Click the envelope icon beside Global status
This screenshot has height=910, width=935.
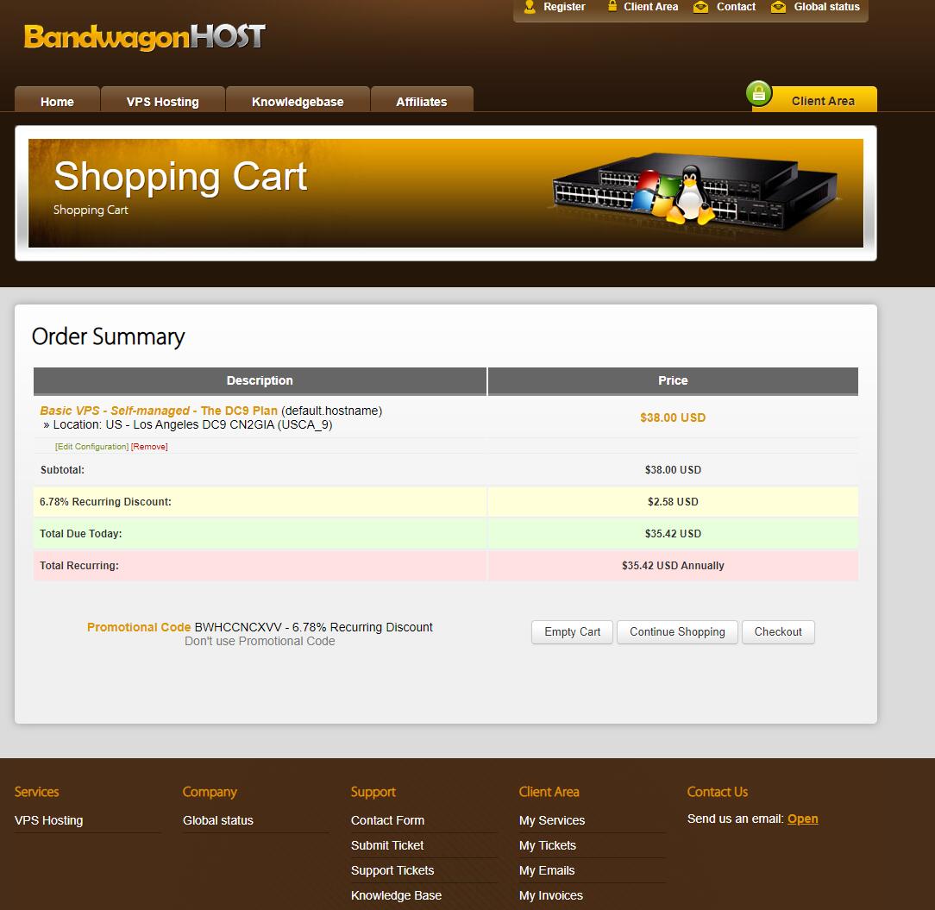(x=778, y=7)
